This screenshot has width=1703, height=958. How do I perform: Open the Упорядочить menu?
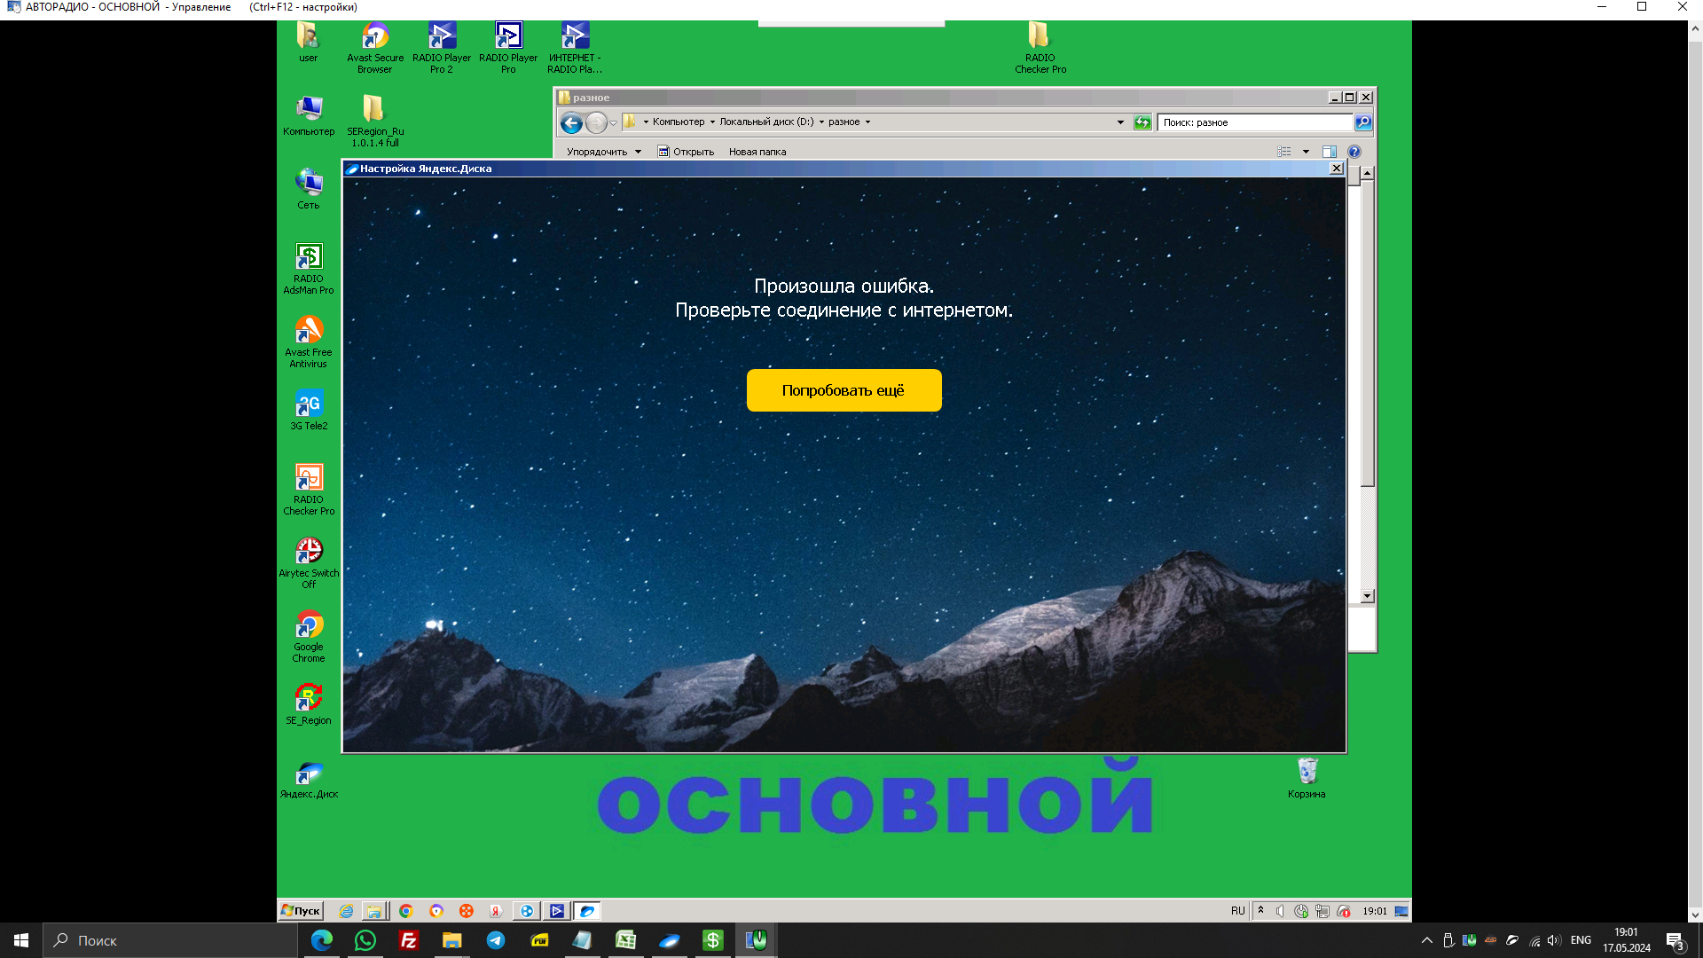click(x=603, y=152)
